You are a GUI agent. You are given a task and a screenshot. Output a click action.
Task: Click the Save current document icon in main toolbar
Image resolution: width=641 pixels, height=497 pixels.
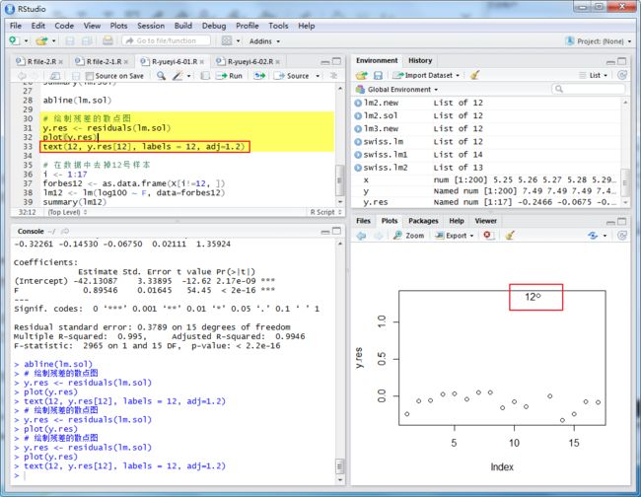click(x=70, y=40)
